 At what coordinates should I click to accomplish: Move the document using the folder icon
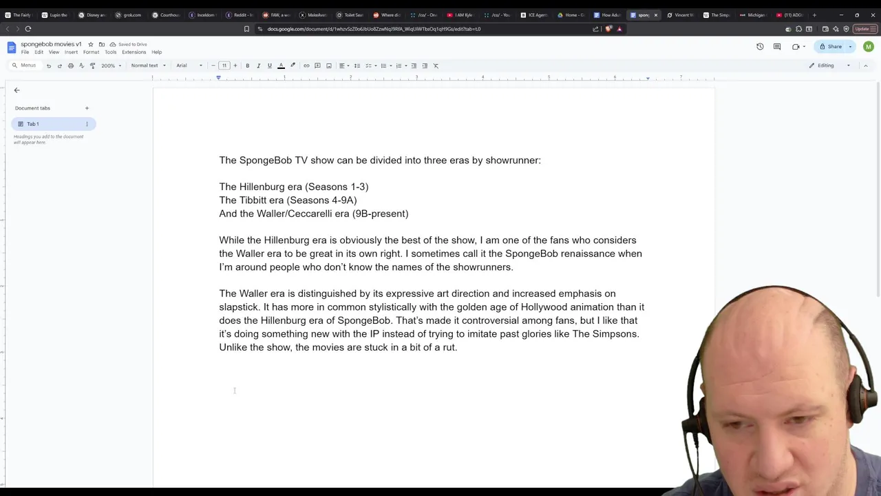click(x=102, y=44)
